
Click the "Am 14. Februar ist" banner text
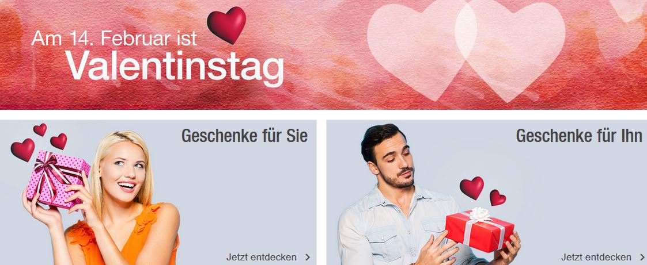point(114,39)
